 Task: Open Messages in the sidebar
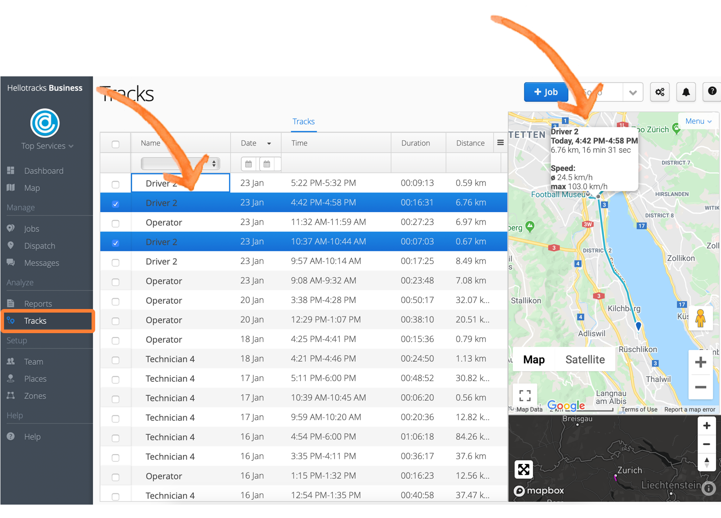(x=42, y=263)
